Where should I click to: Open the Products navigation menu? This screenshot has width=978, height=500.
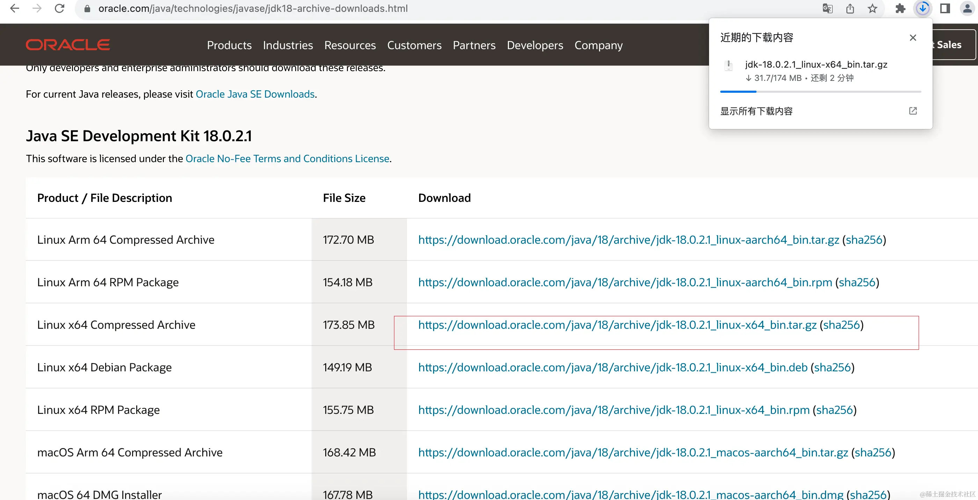tap(229, 45)
